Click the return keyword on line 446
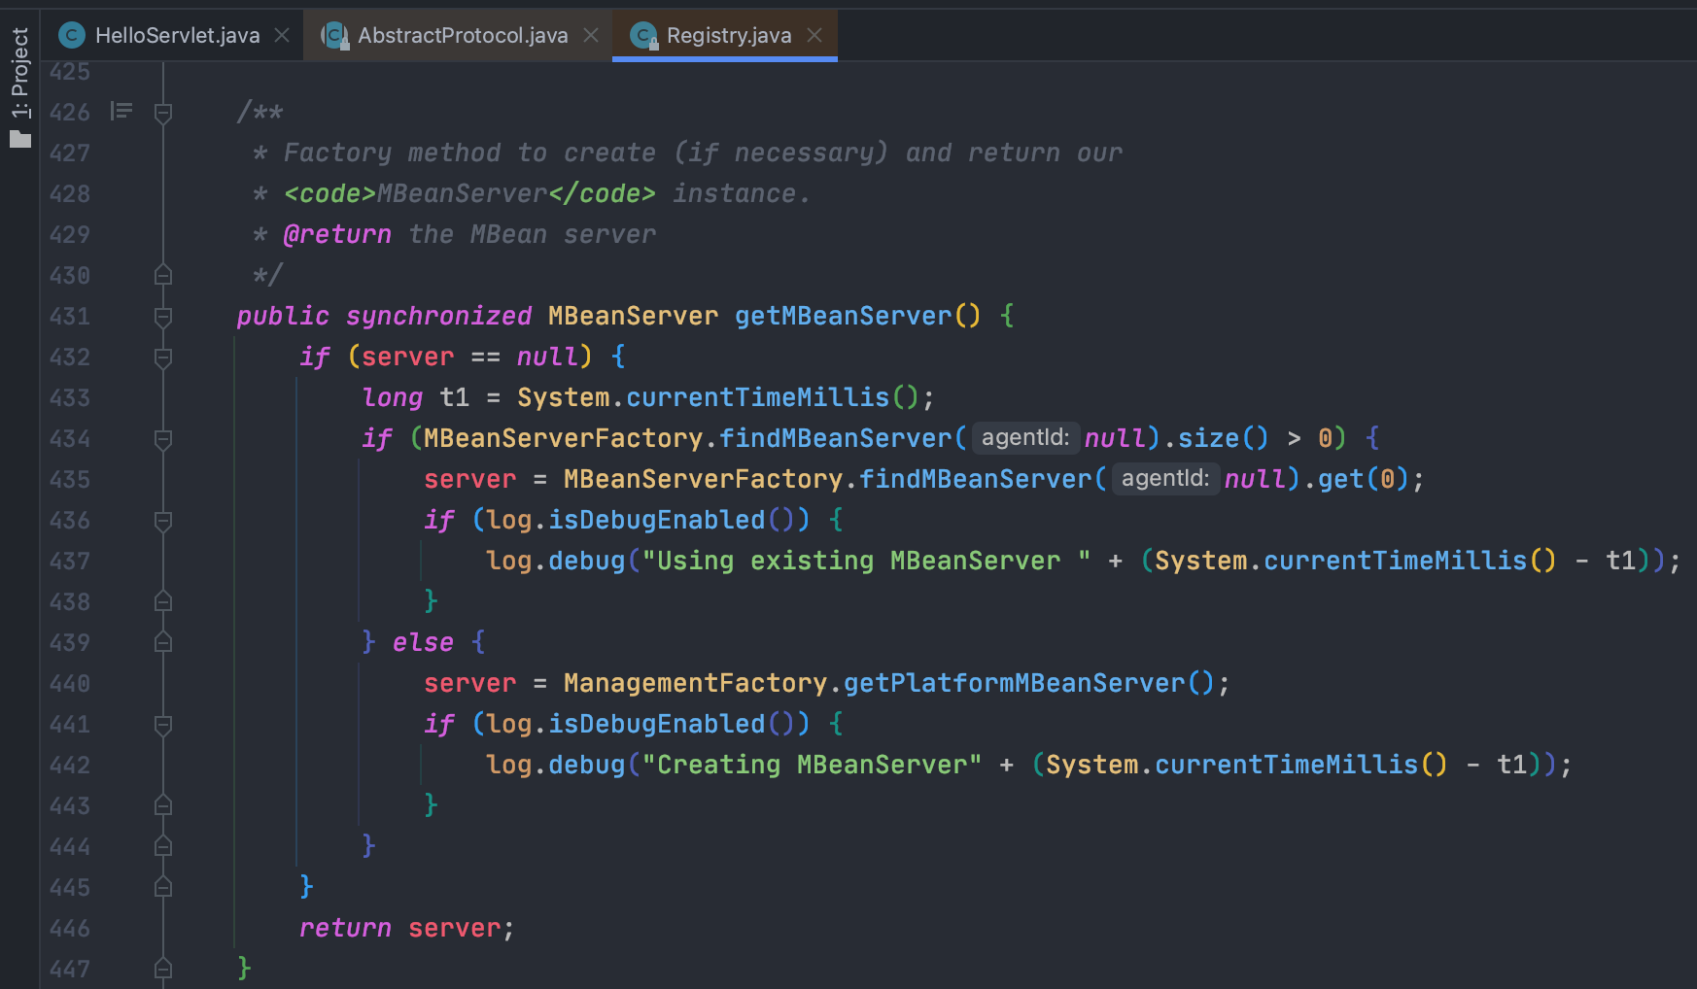Screen dimensions: 1697x989 tap(345, 929)
